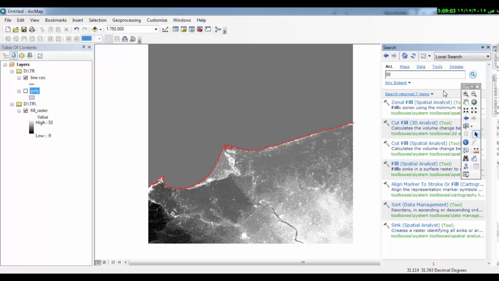The image size is (499, 281).
Task: Open Fill (Spatial Analyst) tool result
Action: click(414, 164)
